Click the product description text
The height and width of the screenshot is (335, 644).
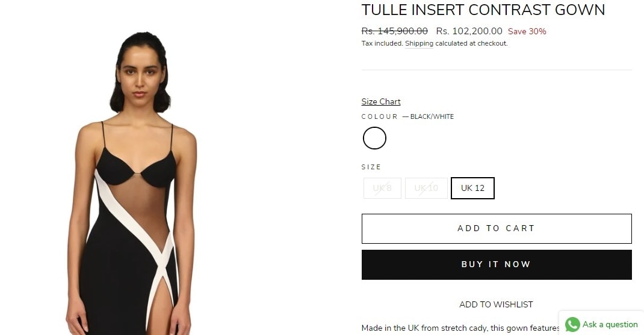click(460, 328)
